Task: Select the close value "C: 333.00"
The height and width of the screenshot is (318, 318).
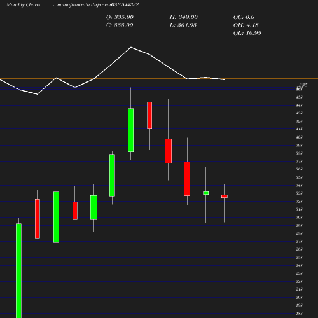Action: [x=120, y=25]
